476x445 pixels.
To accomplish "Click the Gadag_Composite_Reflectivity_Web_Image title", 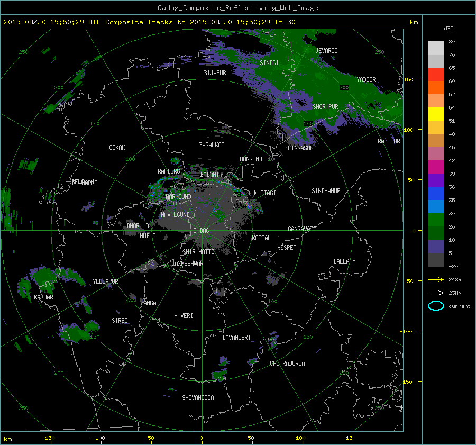I will pos(237,8).
